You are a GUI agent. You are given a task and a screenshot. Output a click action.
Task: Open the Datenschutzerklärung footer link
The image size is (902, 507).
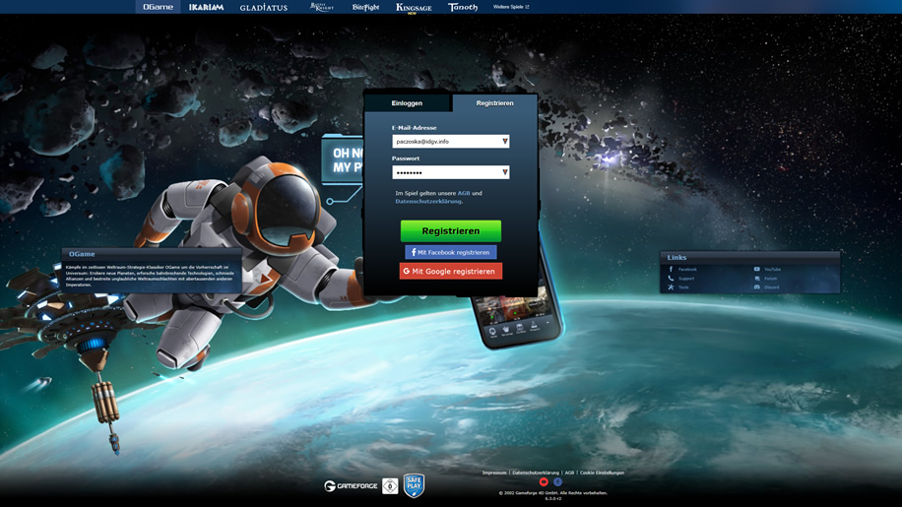coord(536,473)
